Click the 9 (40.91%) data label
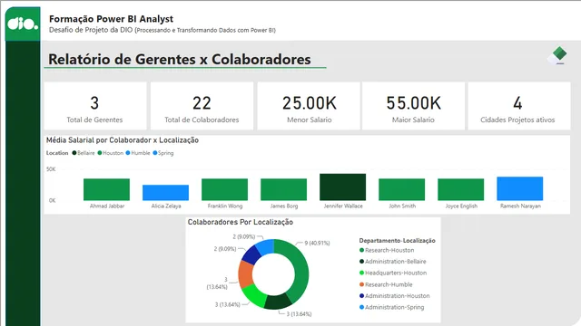 coord(317,244)
